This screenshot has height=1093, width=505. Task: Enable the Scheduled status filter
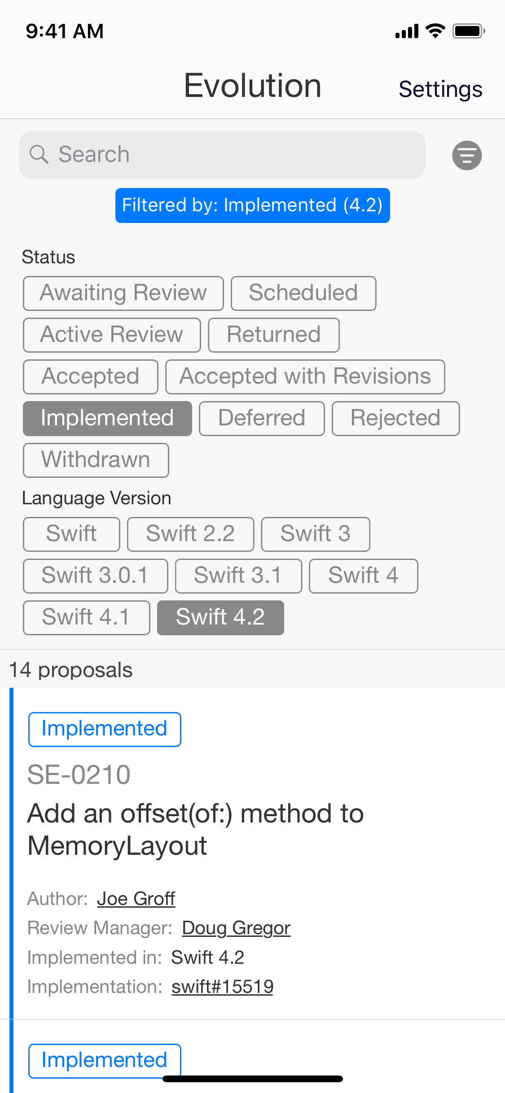[x=303, y=293]
